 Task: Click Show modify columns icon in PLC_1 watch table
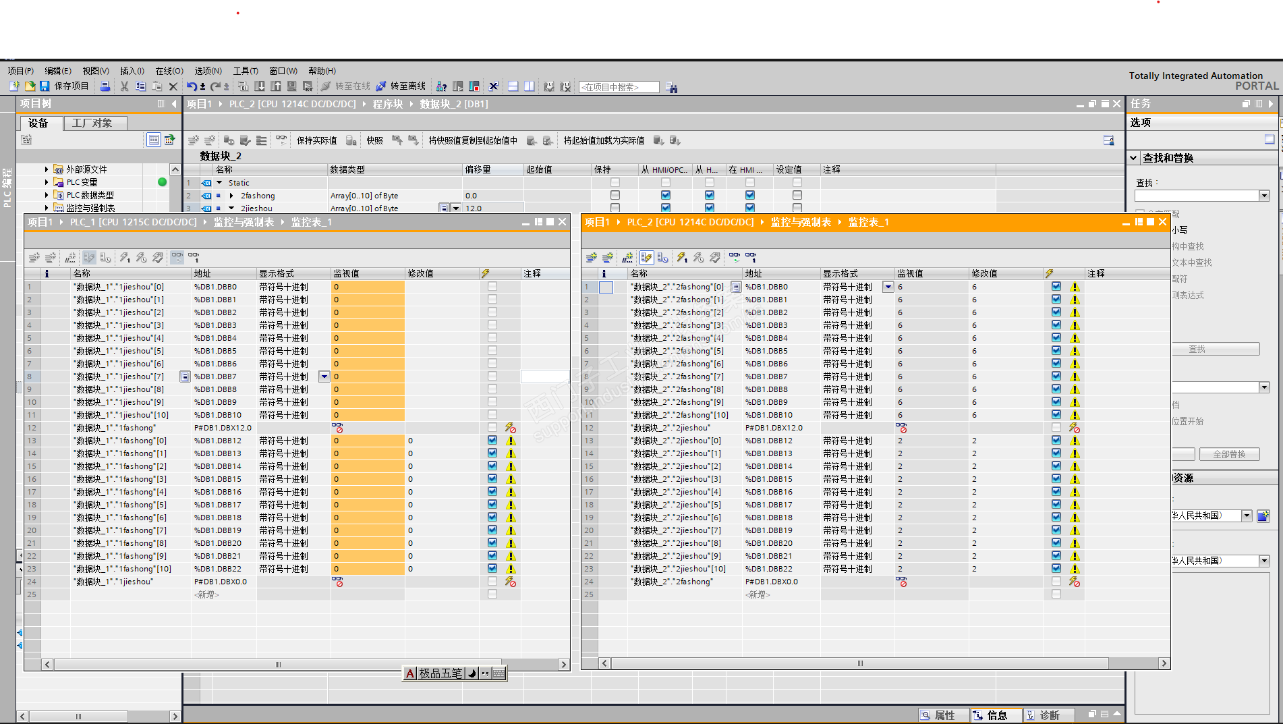click(90, 257)
